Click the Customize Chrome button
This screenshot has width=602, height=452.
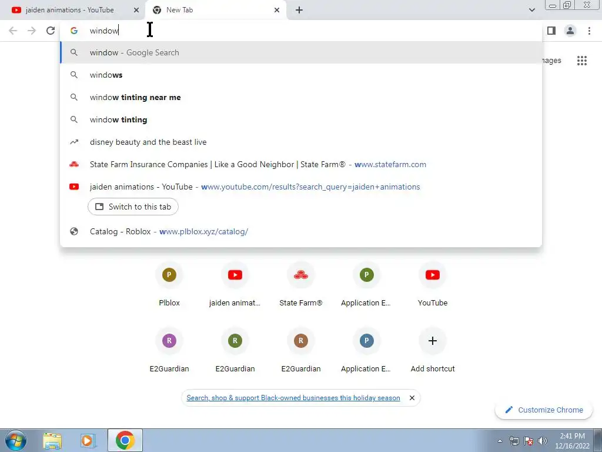click(544, 410)
